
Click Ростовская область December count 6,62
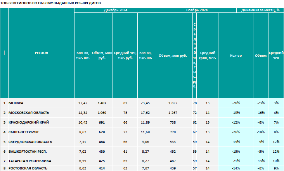point(83,168)
